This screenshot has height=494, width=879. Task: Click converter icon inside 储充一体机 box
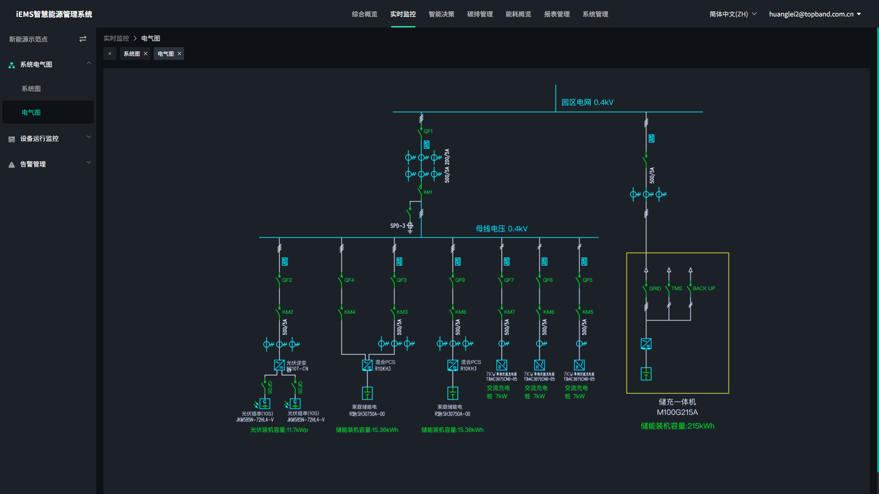[646, 344]
